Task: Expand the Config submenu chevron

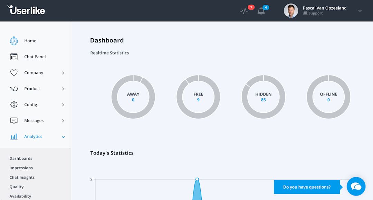Action: [x=63, y=105]
